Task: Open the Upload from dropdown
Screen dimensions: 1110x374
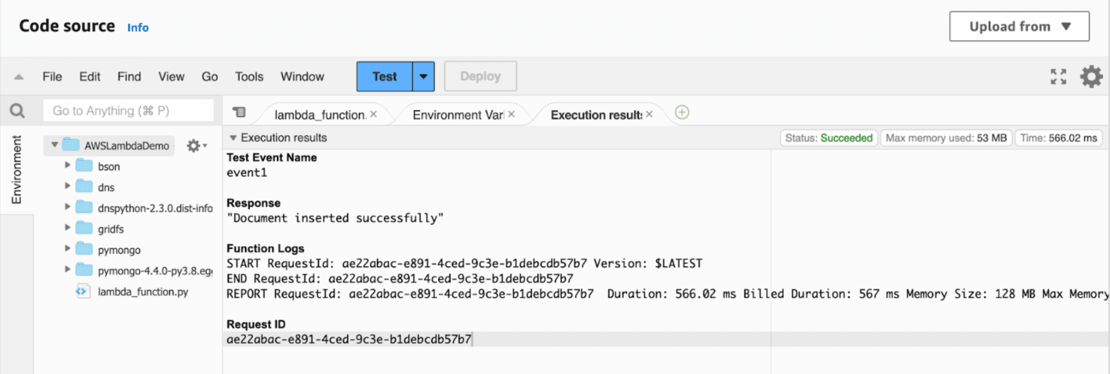Action: (x=1019, y=26)
